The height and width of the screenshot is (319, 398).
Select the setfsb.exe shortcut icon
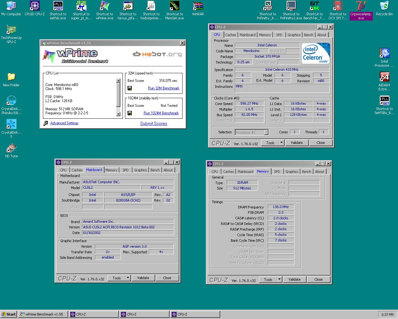58,10
